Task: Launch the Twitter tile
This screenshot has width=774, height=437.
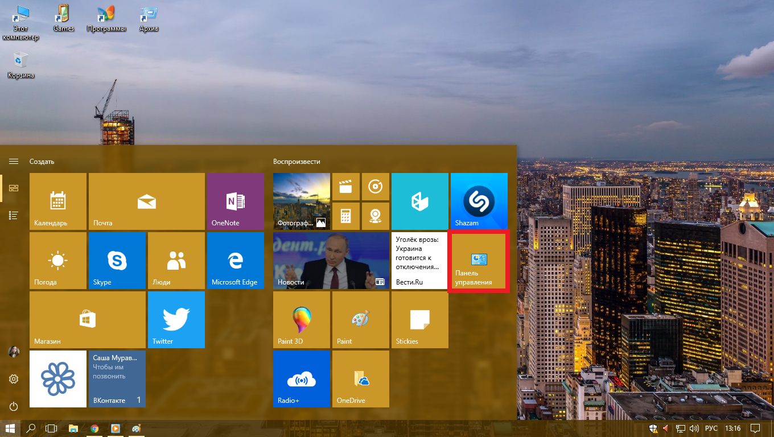Action: (176, 320)
